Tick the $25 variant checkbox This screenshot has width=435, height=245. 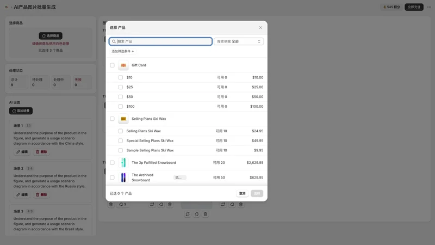[x=120, y=87]
